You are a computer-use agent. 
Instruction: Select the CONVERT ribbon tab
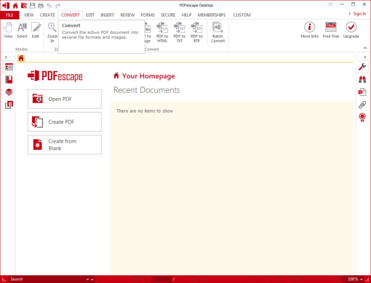pos(70,15)
